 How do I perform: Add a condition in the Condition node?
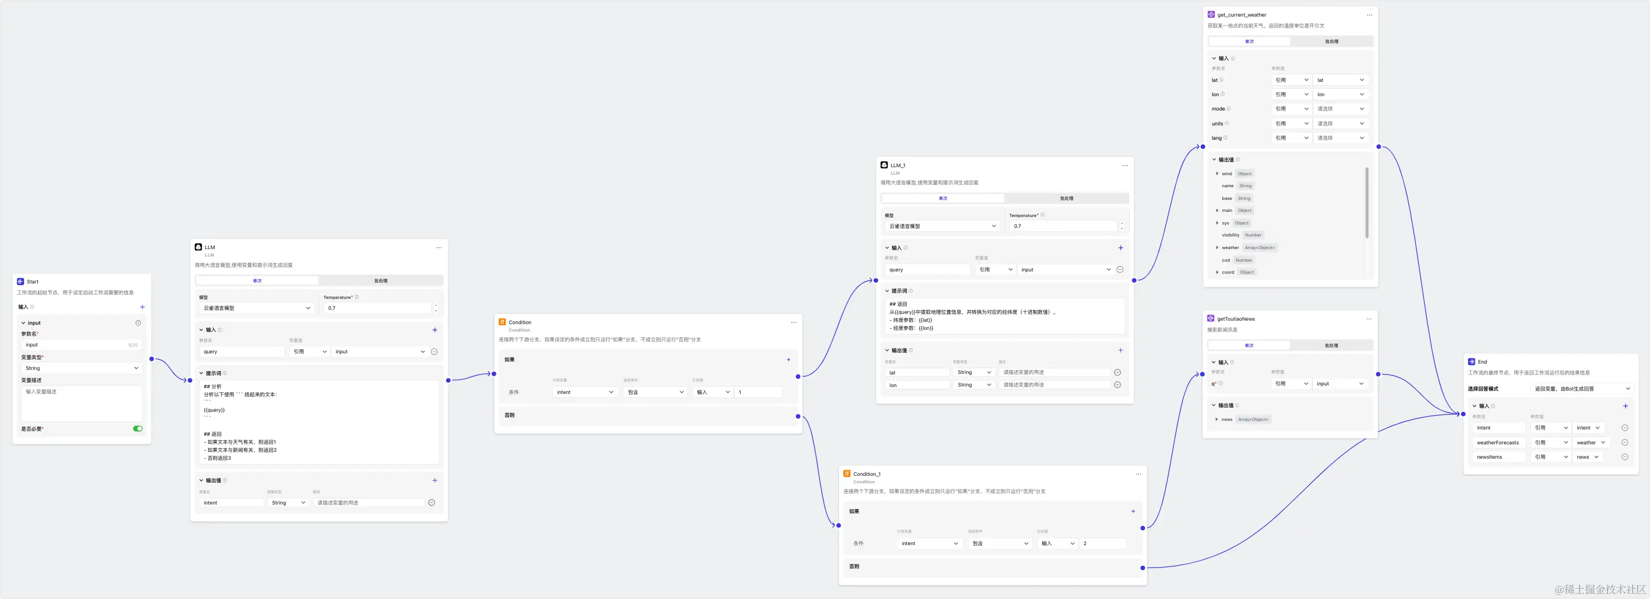pos(788,360)
